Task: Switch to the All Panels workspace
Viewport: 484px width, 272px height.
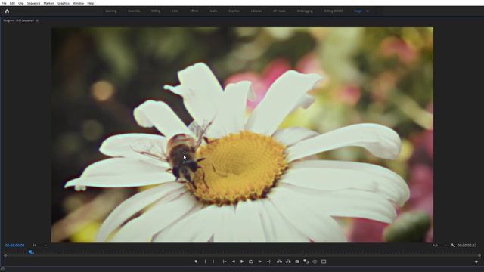Action: click(x=279, y=11)
